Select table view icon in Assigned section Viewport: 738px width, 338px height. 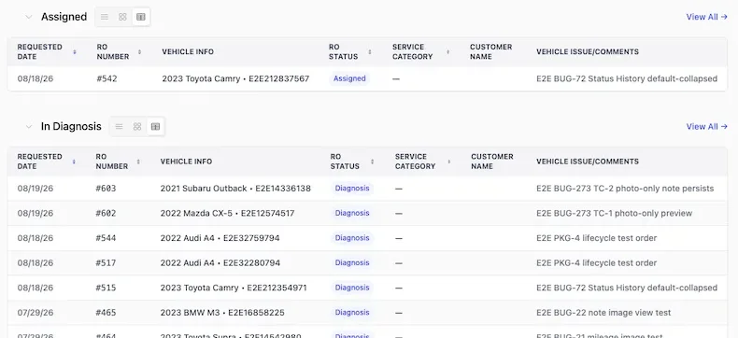click(141, 17)
